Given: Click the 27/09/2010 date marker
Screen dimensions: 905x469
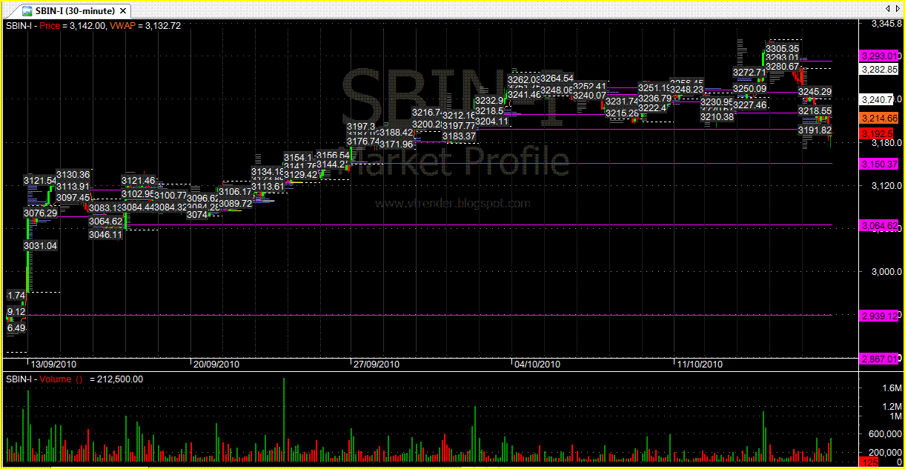Looking at the screenshot, I should pyautogui.click(x=377, y=364).
